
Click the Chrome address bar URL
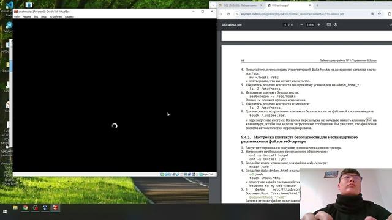point(292,14)
